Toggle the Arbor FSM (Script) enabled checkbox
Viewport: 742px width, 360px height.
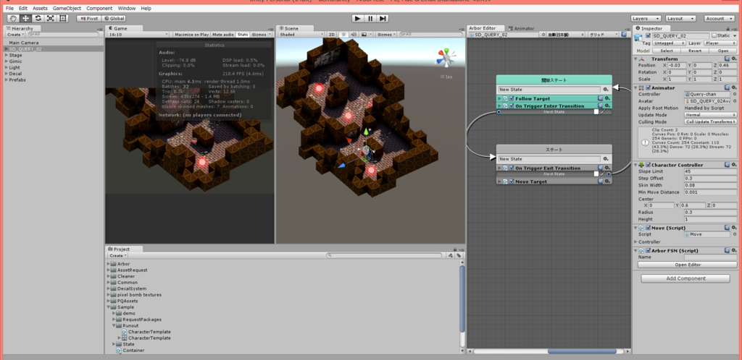point(649,251)
